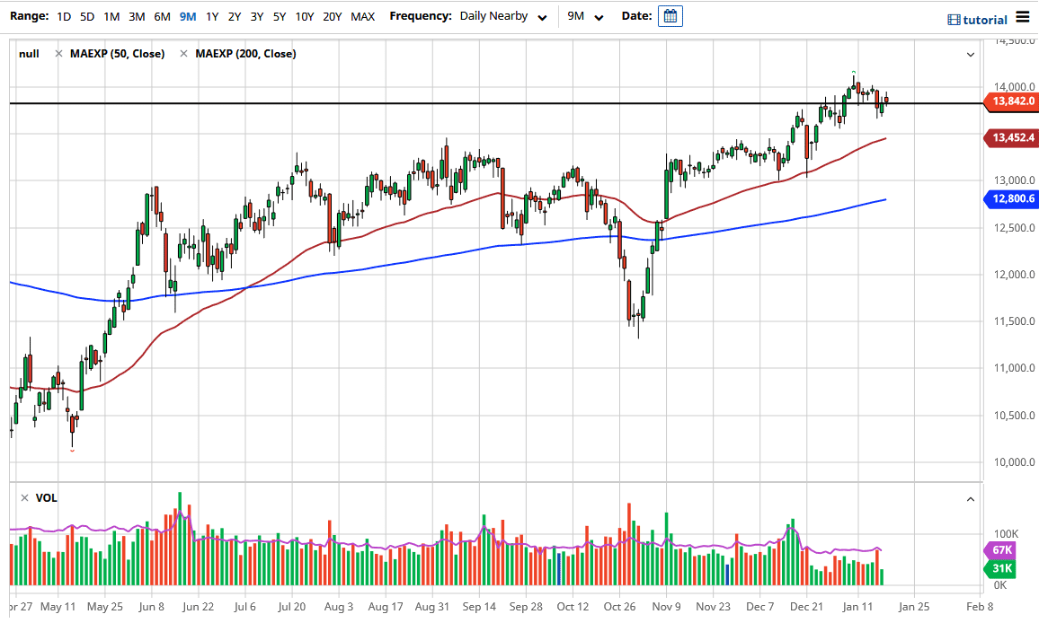This screenshot has width=1039, height=623.
Task: Open the 9M period dropdown
Action: coord(586,15)
